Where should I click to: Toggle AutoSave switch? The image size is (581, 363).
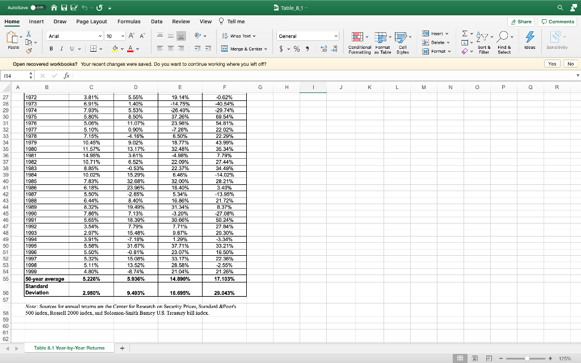tap(37, 7)
